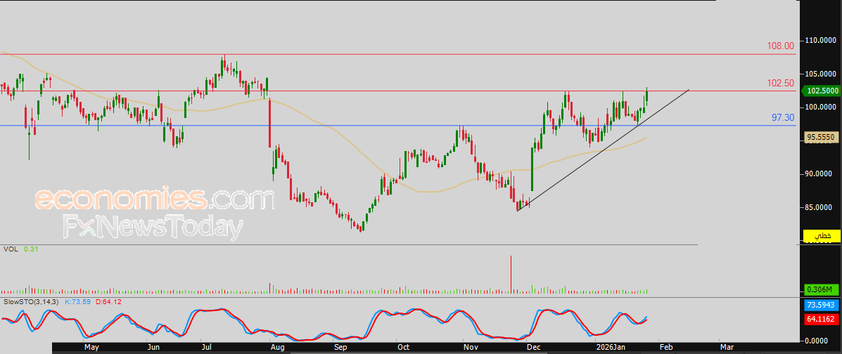
Task: Click the yellow Arabic scale-type tag
Action: 820,236
